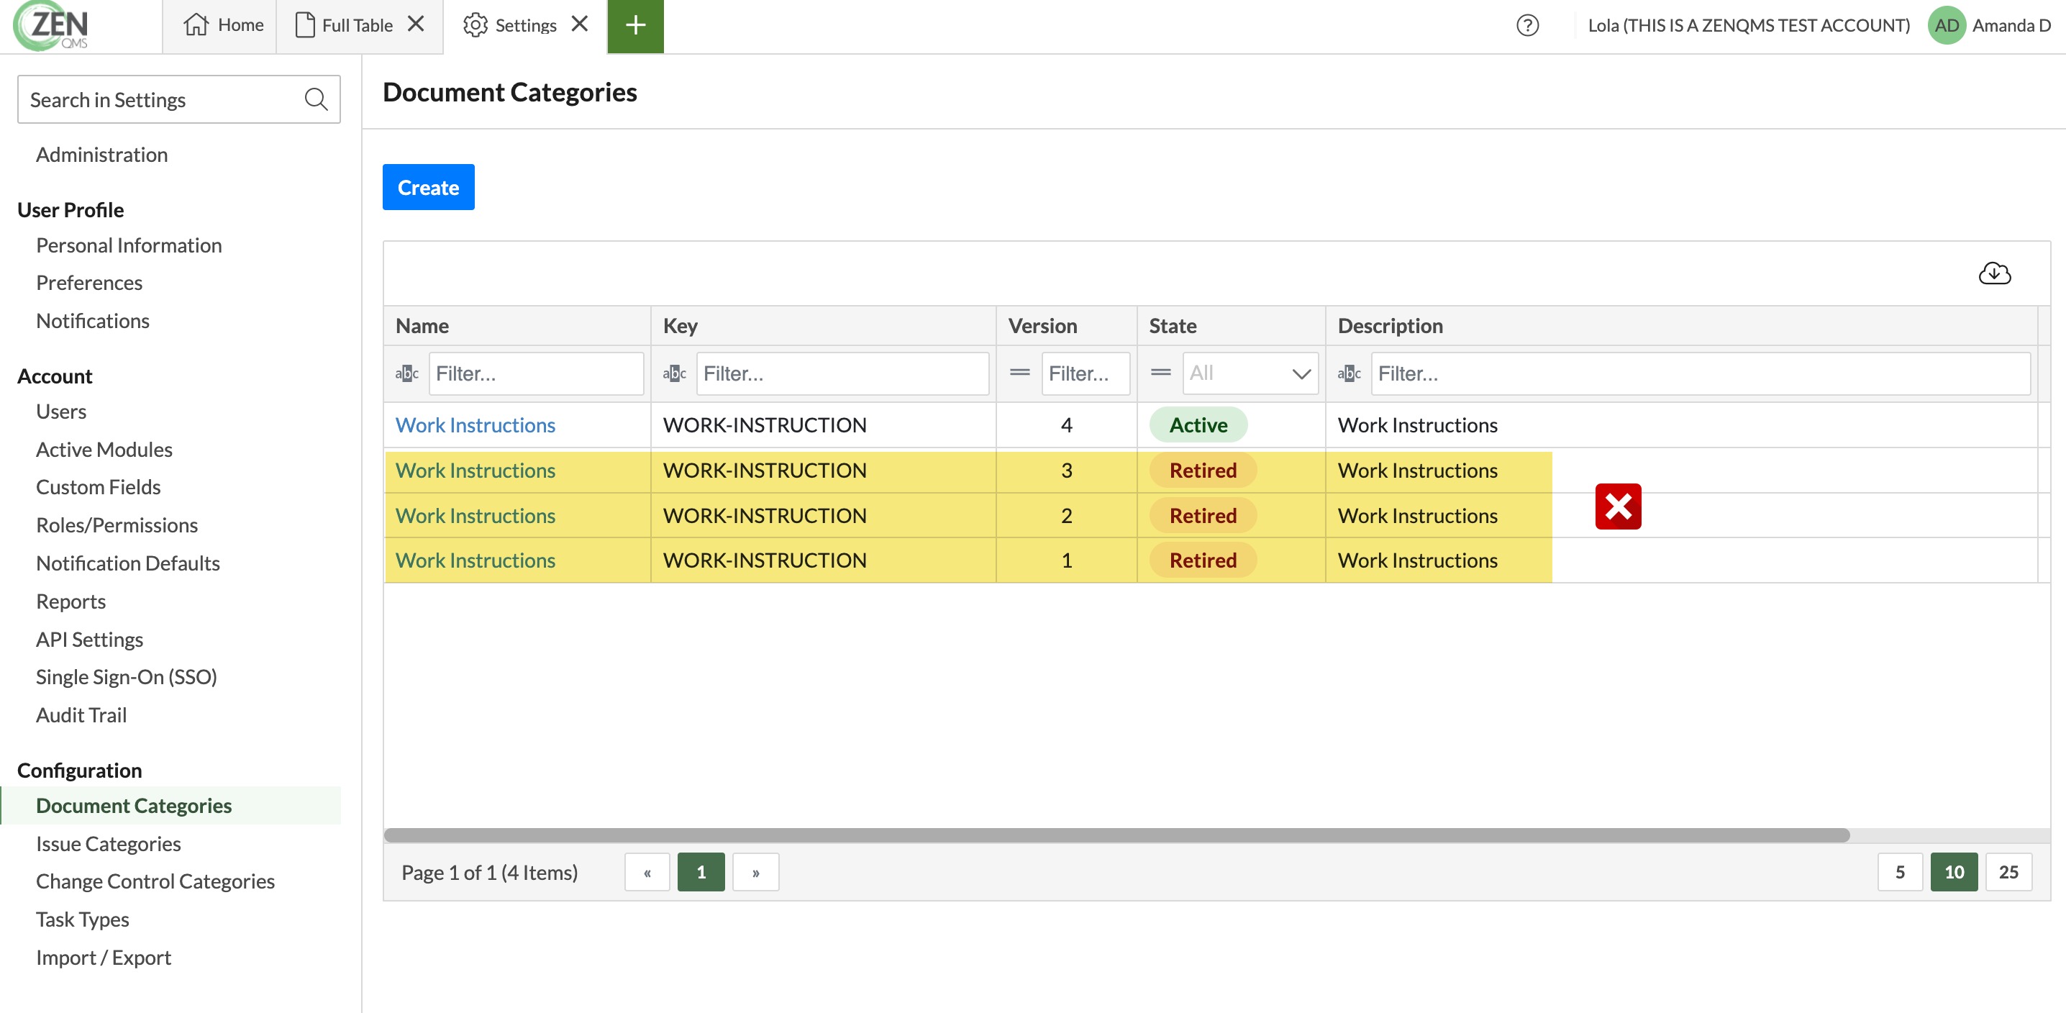Screen dimensions: 2066x1013
Task: Close the Settings tab
Action: 579,24
